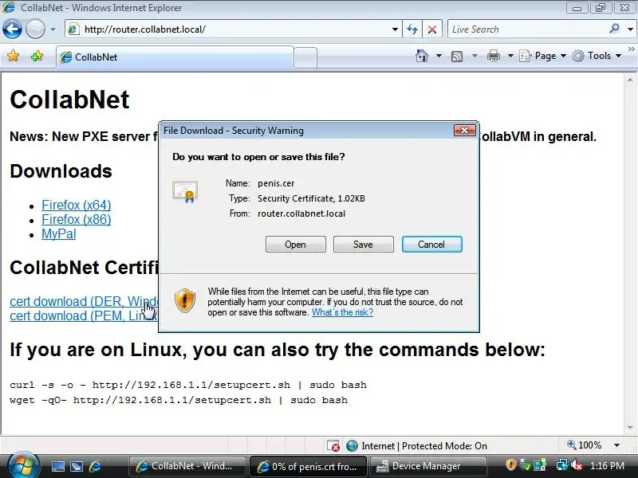Screen dimensions: 638x478
Task: Click the Refresh icon beside address bar
Action: [412, 29]
